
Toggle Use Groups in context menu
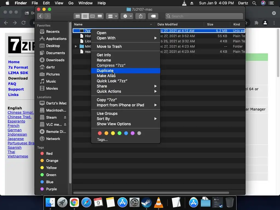pos(126,113)
